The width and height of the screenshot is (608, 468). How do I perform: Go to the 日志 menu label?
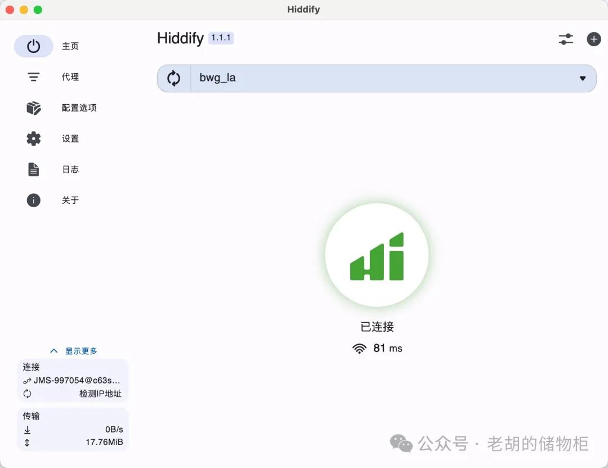70,169
